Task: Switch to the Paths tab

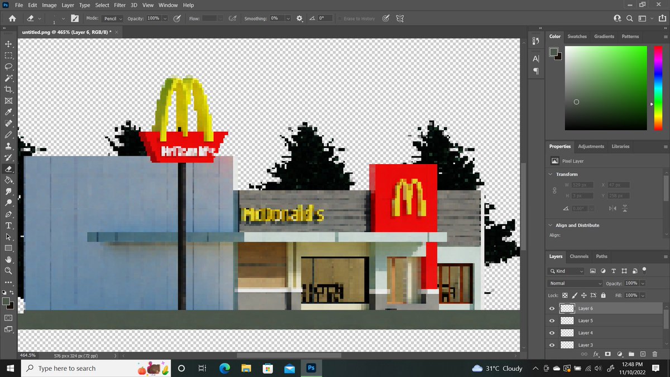Action: coord(601,256)
